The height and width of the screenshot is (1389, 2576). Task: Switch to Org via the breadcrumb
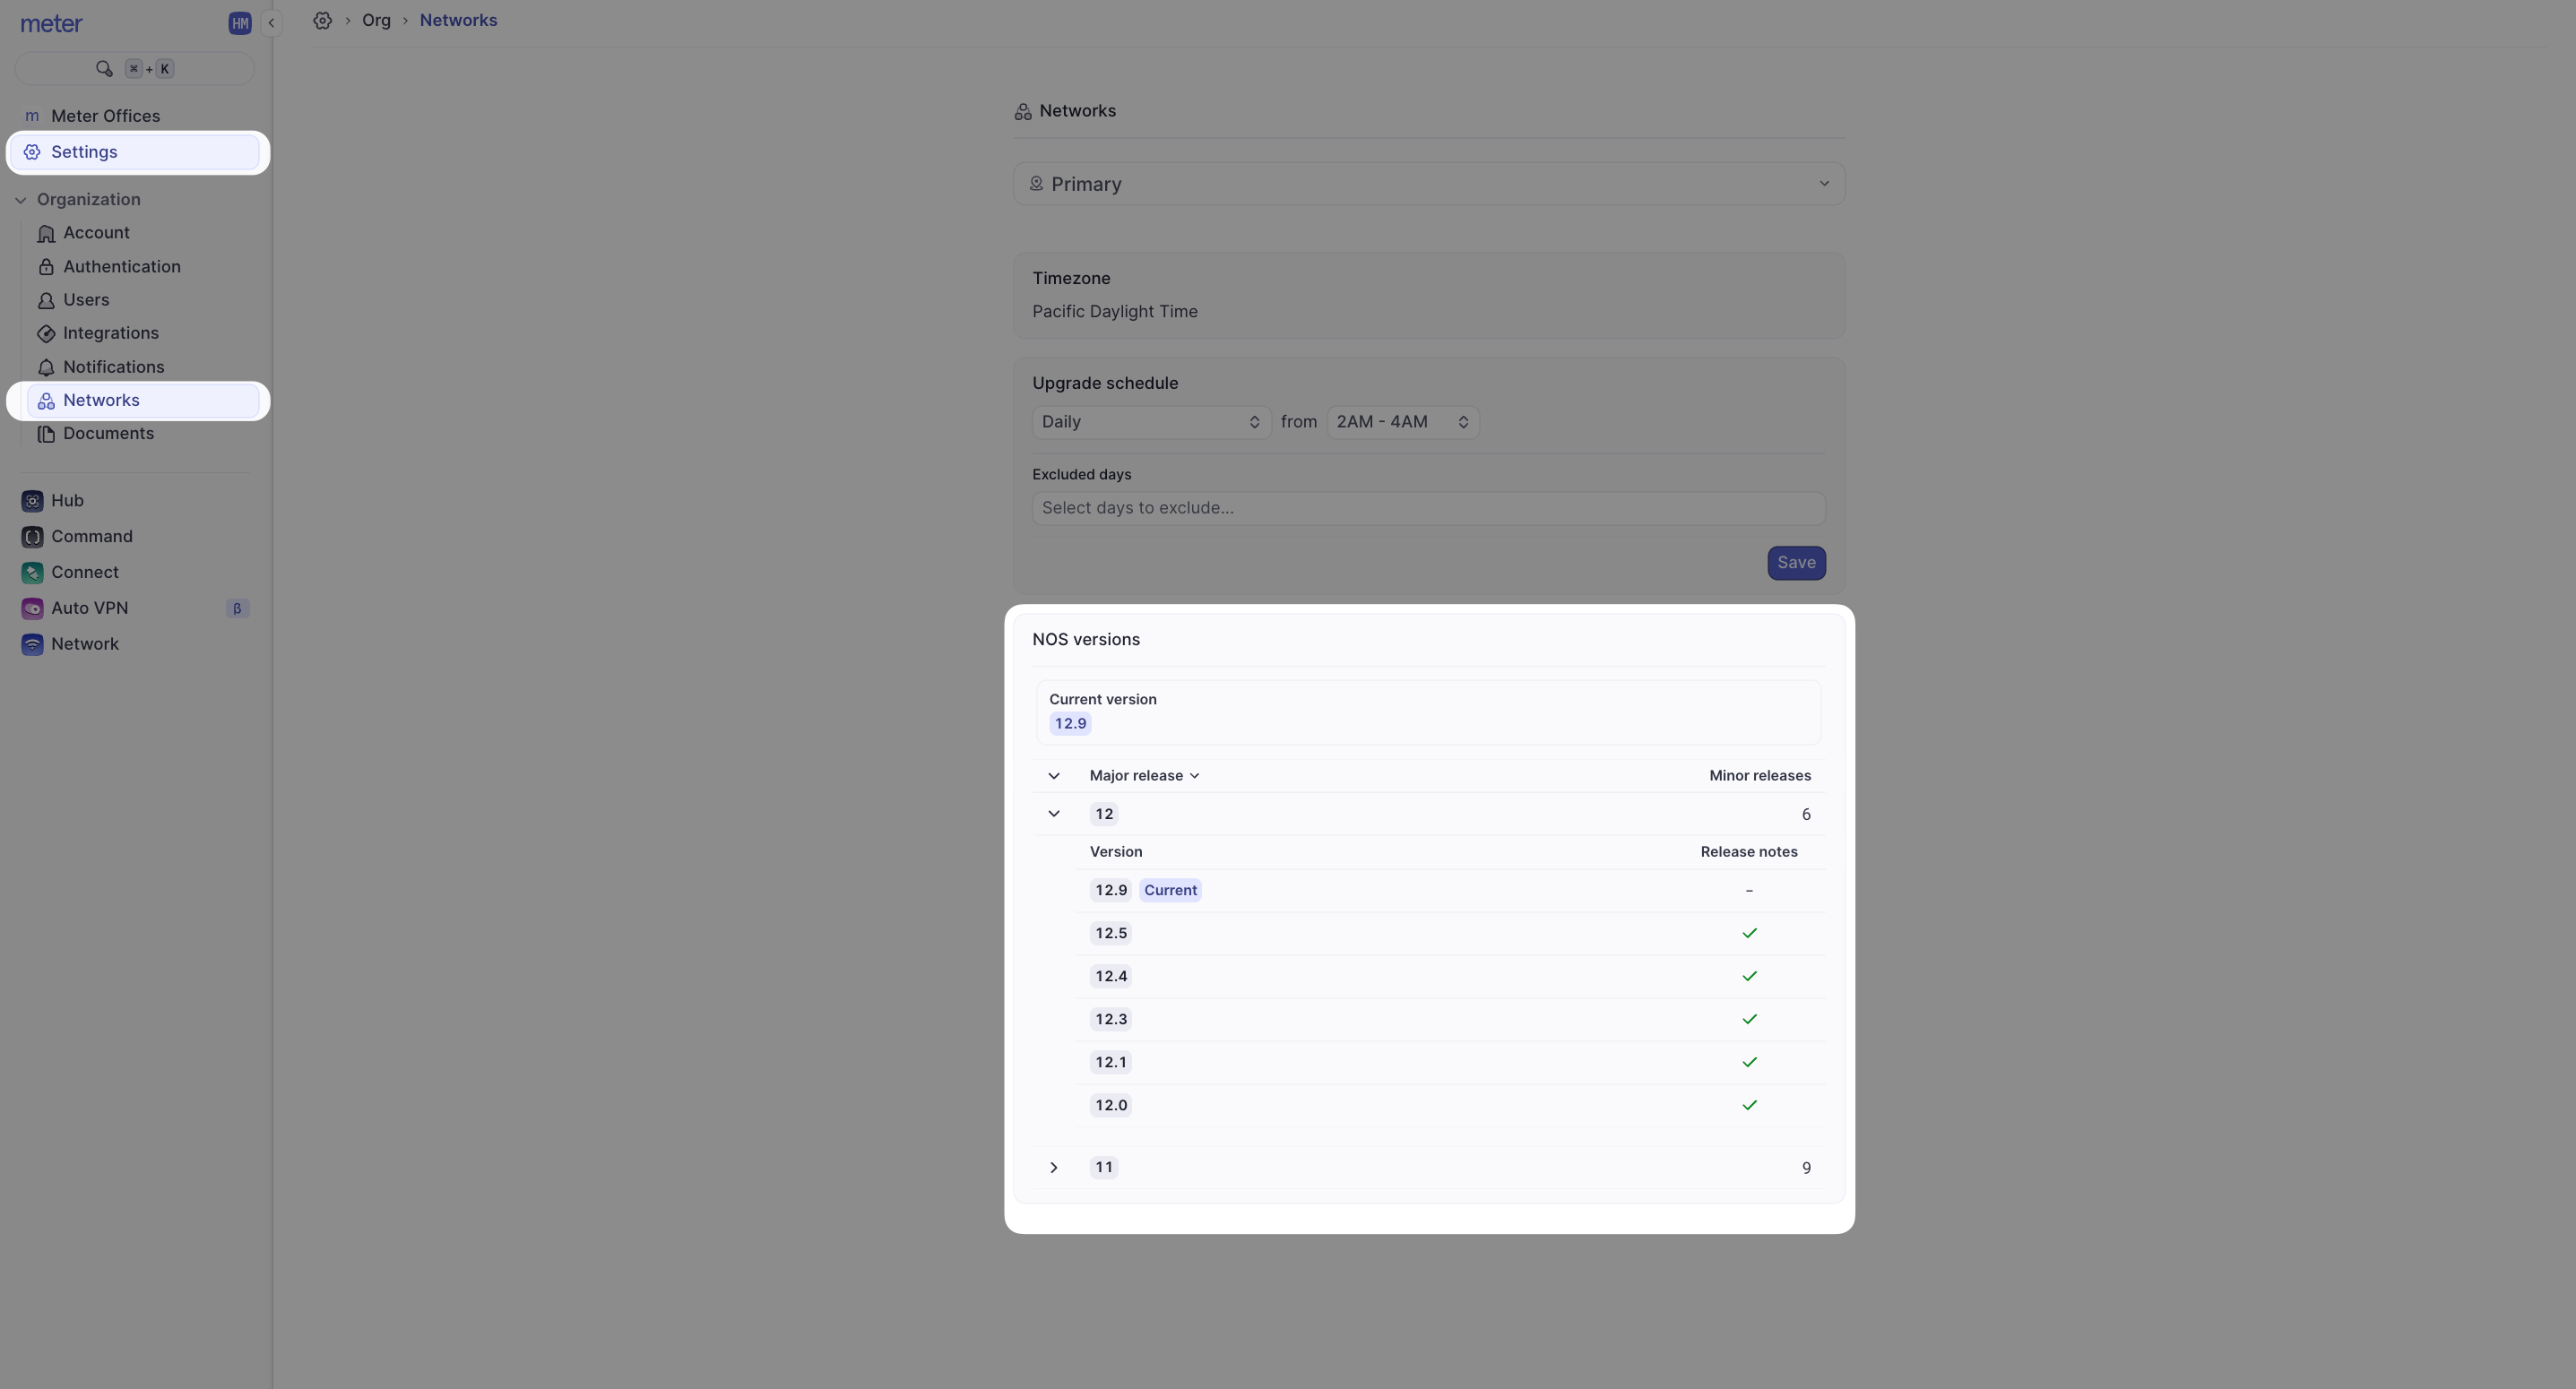(376, 20)
